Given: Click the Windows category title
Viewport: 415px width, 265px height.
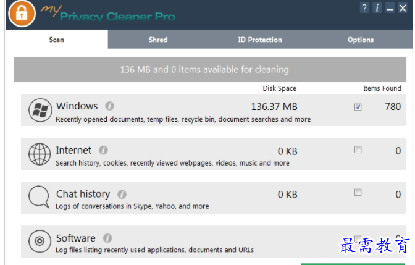Looking at the screenshot, I should (77, 106).
